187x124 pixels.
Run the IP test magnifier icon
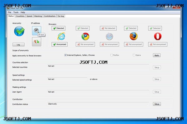point(36,31)
